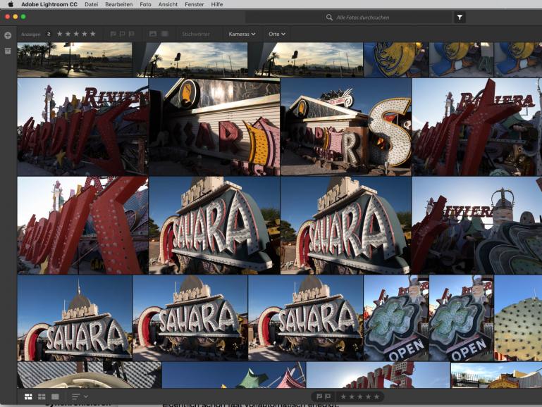The width and height of the screenshot is (542, 407).
Task: Click the add photos plus icon
Action: (8, 35)
